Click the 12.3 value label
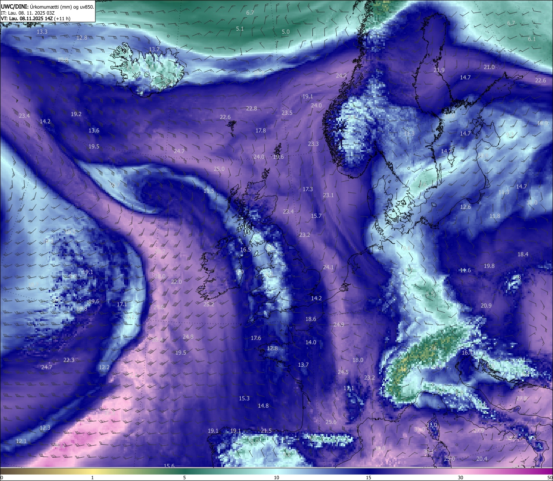 pos(45,428)
